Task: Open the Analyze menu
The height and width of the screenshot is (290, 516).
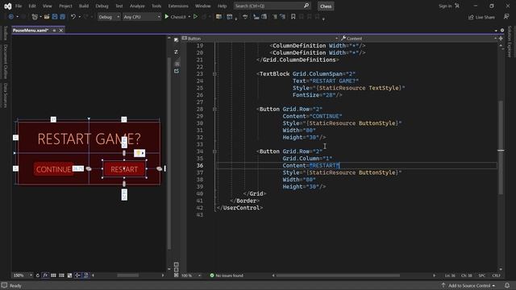Action: [x=137, y=6]
